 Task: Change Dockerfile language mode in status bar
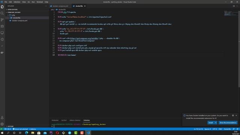[227, 129]
